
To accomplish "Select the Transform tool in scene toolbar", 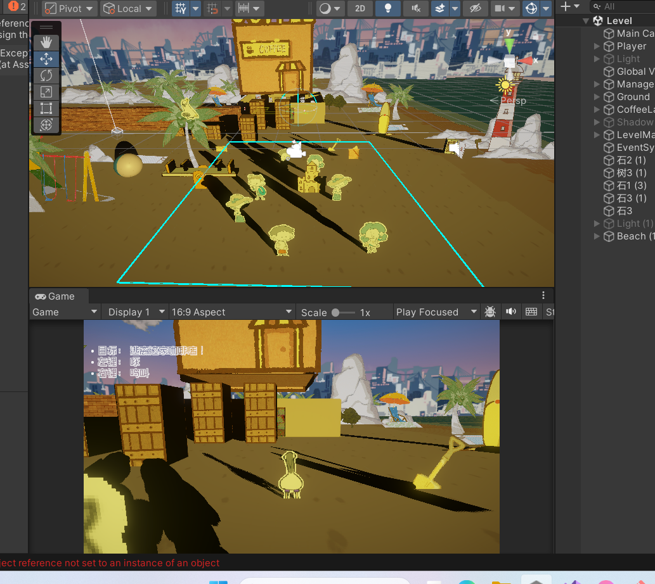I will [x=46, y=125].
